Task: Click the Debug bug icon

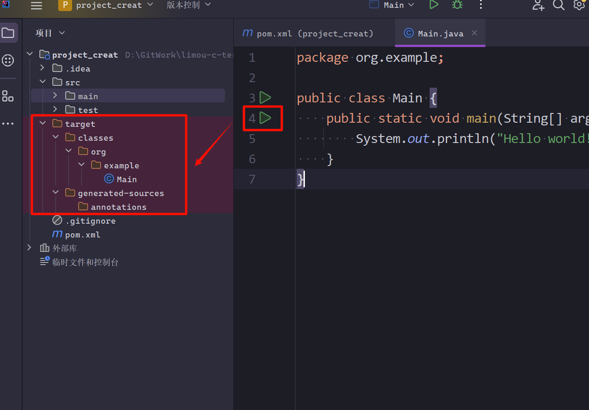Action: tap(457, 5)
